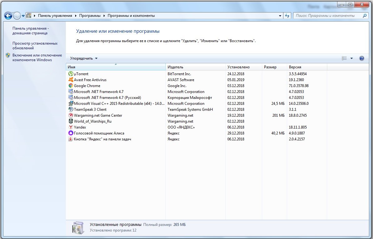Open Включение или отключение компонентов Windows link
Image resolution: width=373 pixels, height=239 pixels.
click(37, 57)
